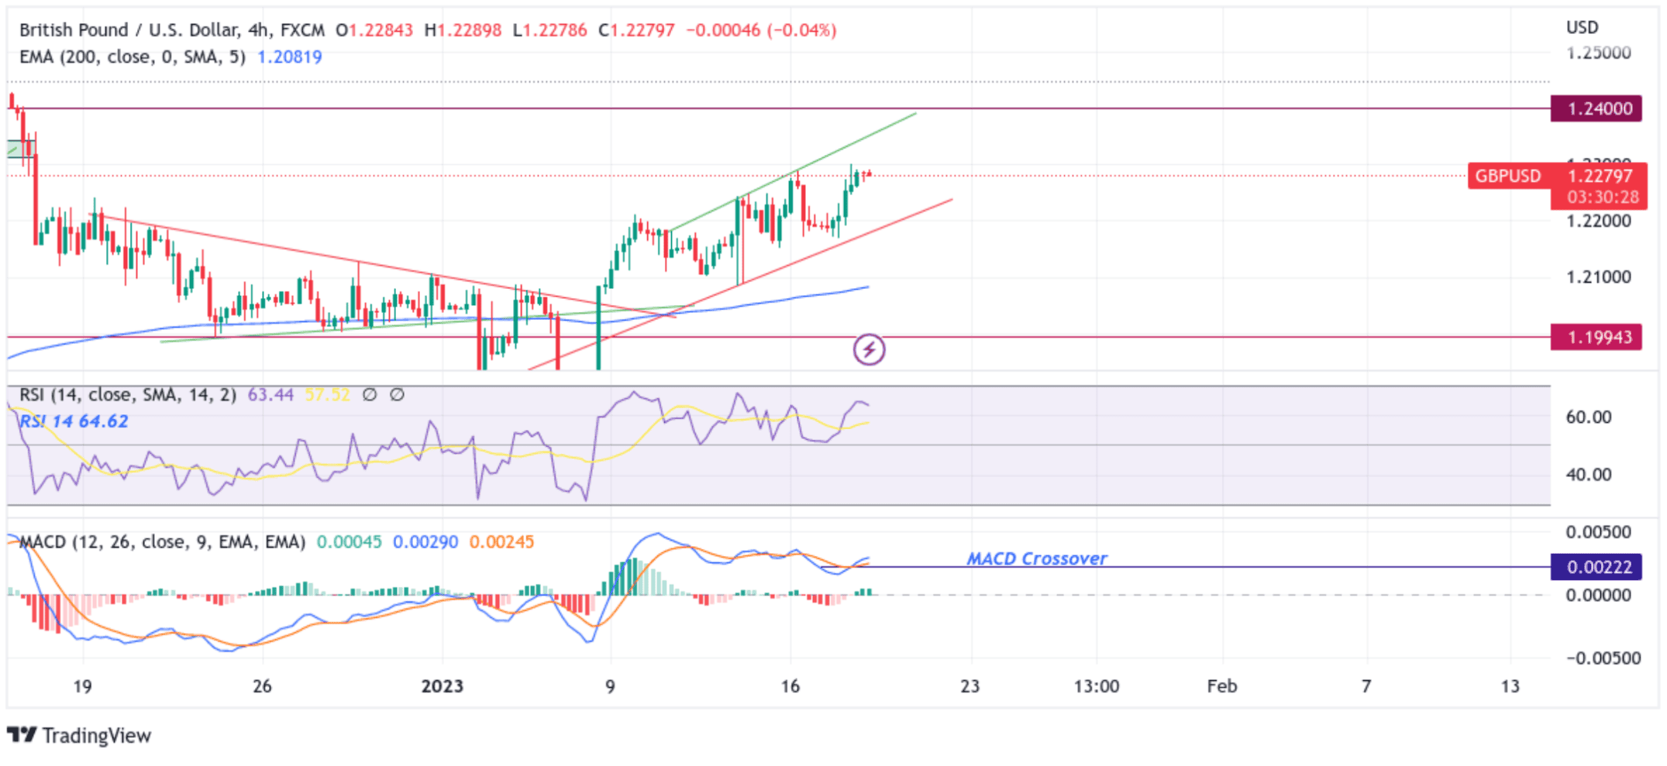Click the 19 date label on time axis

click(82, 686)
